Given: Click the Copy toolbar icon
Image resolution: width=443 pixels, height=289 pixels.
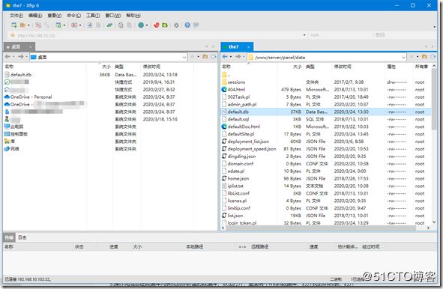Looking at the screenshot, I should [121, 25].
